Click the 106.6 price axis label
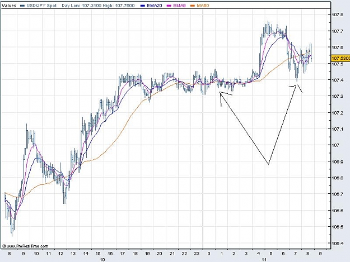 (x=338, y=211)
